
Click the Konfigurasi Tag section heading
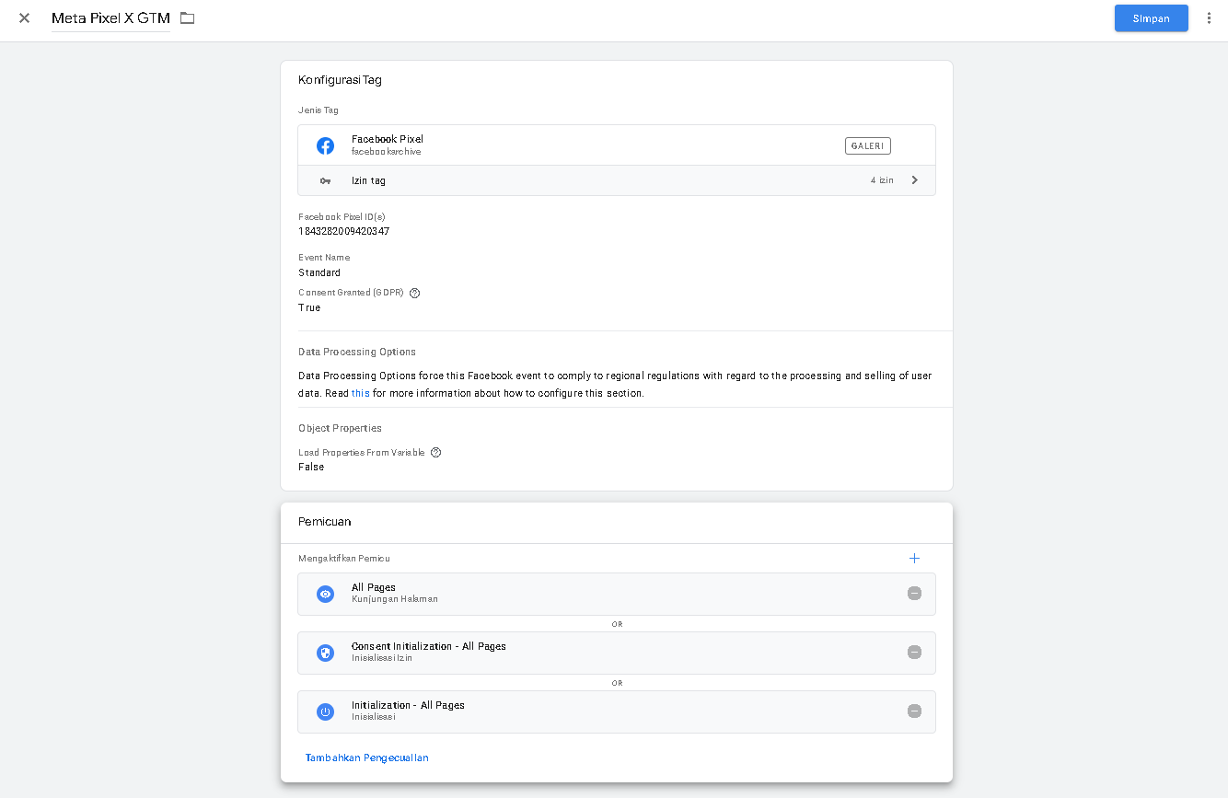(340, 80)
